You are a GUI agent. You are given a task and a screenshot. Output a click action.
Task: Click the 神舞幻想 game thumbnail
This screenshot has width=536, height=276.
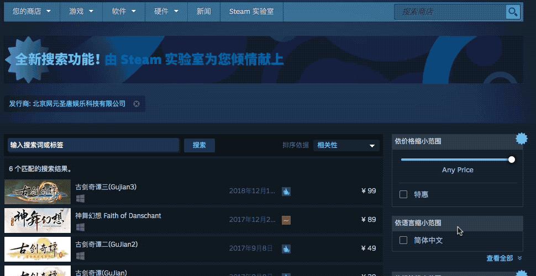tap(38, 220)
